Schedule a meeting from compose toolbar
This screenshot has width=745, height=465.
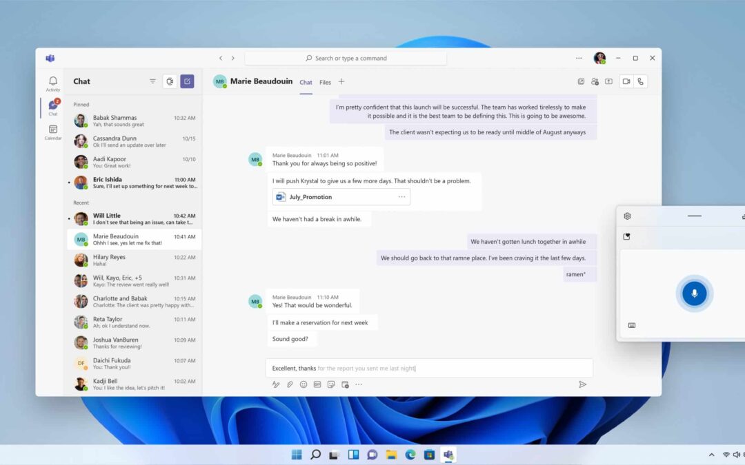click(x=345, y=384)
